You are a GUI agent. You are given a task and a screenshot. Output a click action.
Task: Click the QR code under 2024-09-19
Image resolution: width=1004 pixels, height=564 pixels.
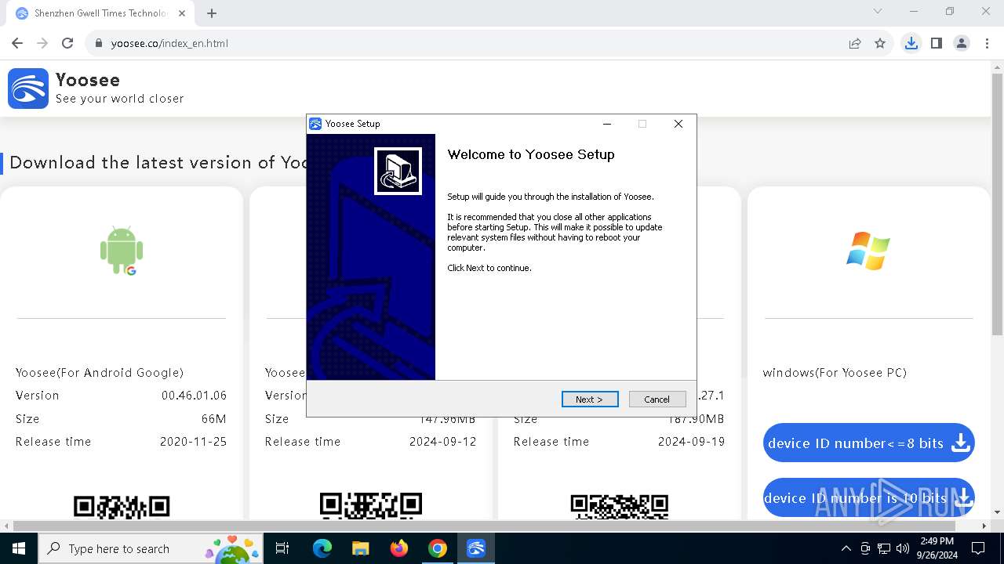(620, 506)
